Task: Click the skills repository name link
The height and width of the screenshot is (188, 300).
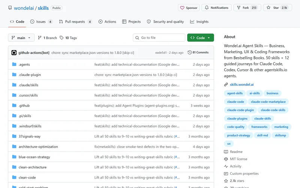Action: pos(43,8)
